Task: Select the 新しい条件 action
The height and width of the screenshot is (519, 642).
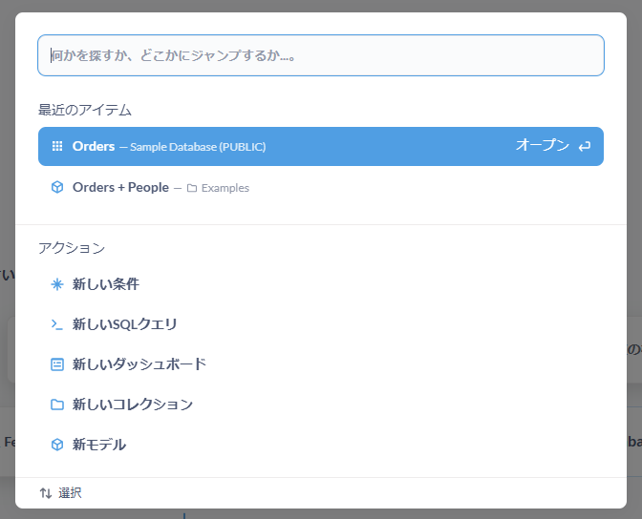Action: [x=321, y=284]
